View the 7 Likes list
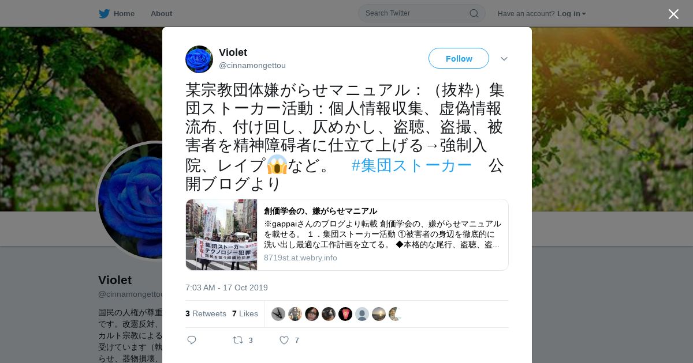The width and height of the screenshot is (693, 363). tap(245, 313)
